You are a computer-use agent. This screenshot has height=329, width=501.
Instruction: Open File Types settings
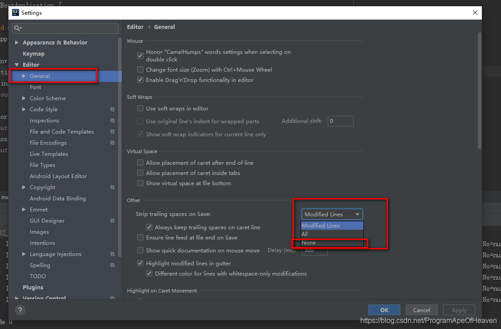pos(42,165)
